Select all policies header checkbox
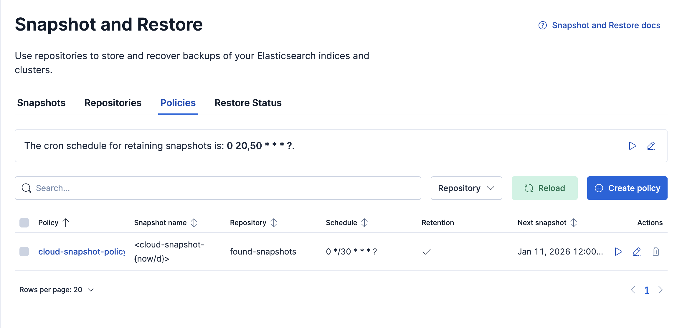Image resolution: width=677 pixels, height=328 pixels. click(x=24, y=223)
